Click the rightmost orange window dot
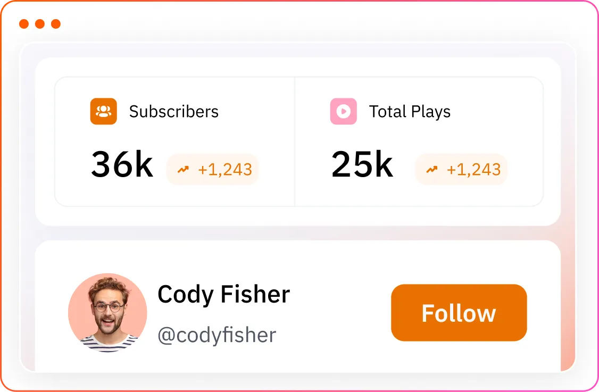599x392 pixels. [55, 24]
